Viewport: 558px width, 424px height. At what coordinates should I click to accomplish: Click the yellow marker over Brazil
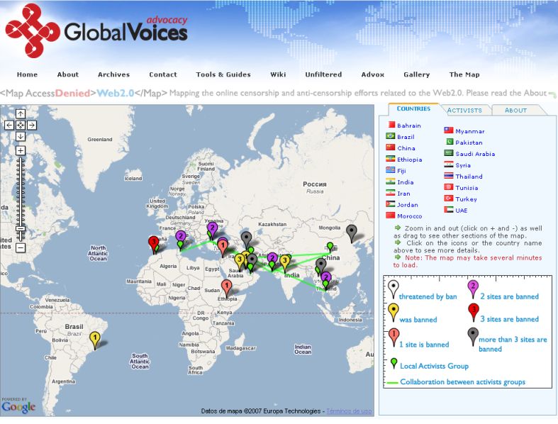point(94,338)
